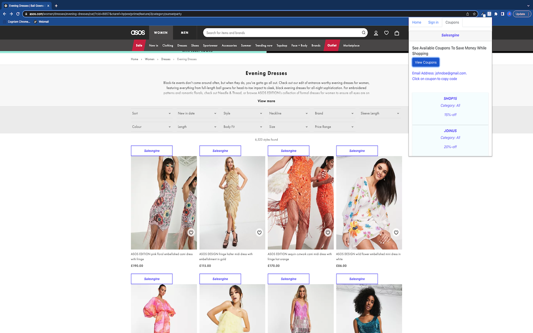This screenshot has height=333, width=533.
Task: Open the Cognism Chrome bookmark
Action: click(x=17, y=22)
